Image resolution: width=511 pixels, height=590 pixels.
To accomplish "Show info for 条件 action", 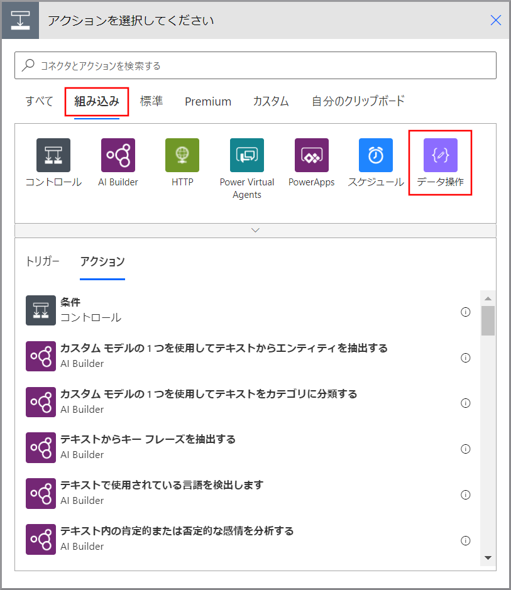I will click(466, 312).
